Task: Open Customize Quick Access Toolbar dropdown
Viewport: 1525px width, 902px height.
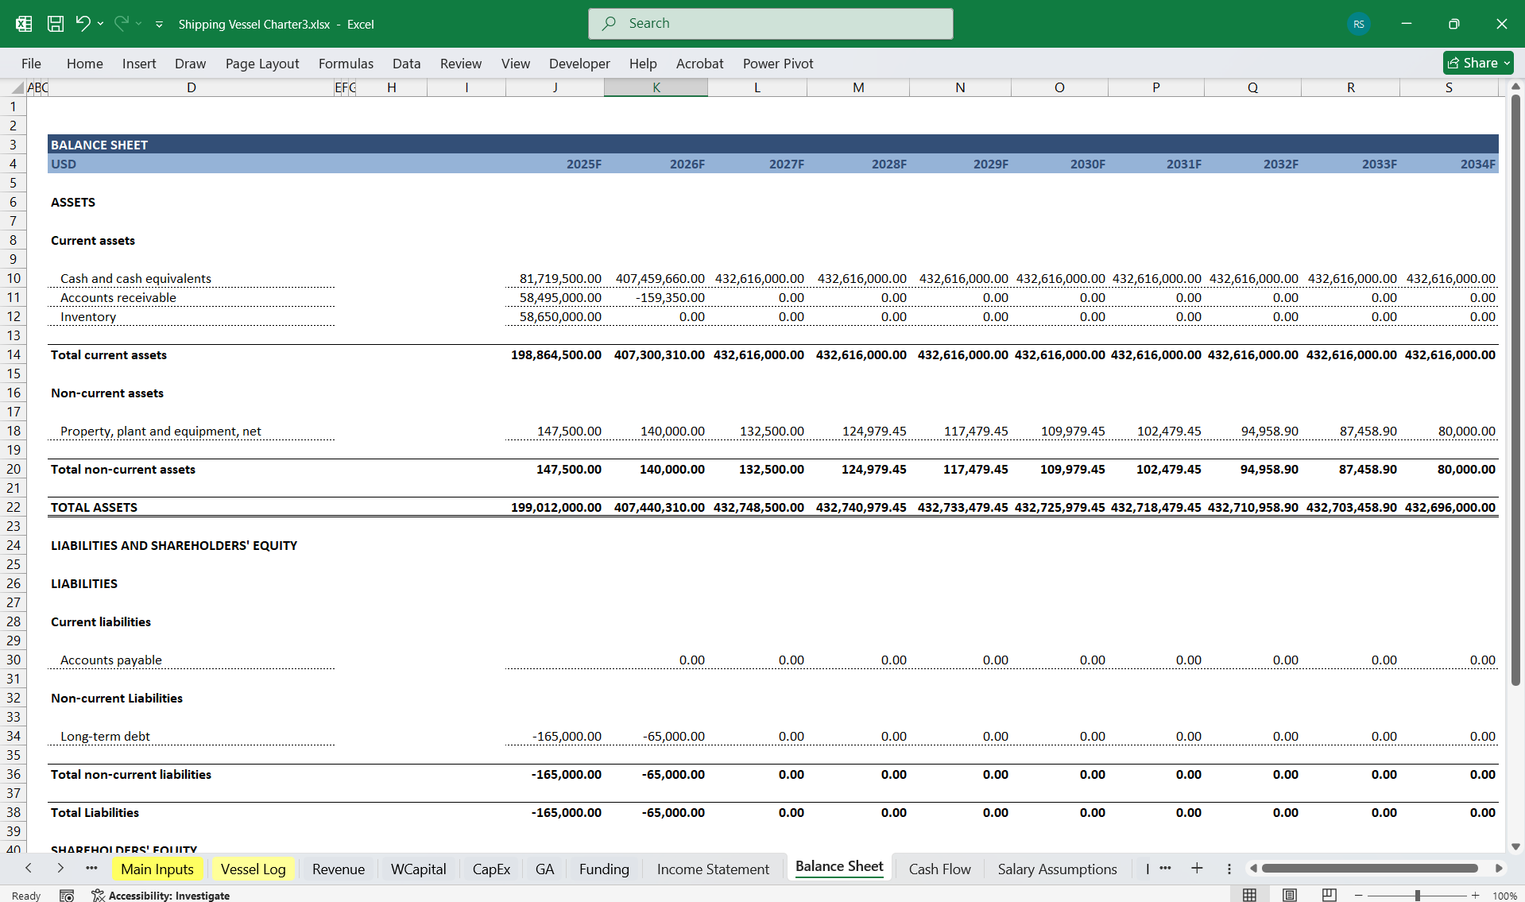Action: pos(159,25)
